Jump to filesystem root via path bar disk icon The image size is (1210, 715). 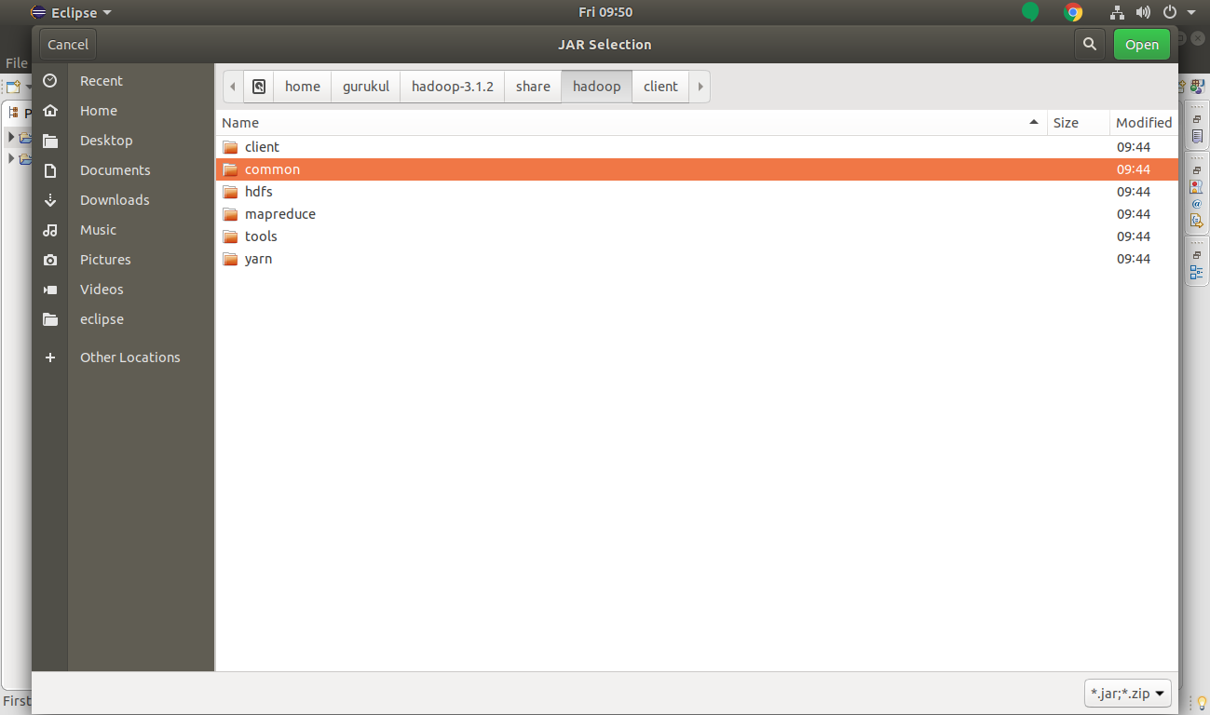coord(259,87)
